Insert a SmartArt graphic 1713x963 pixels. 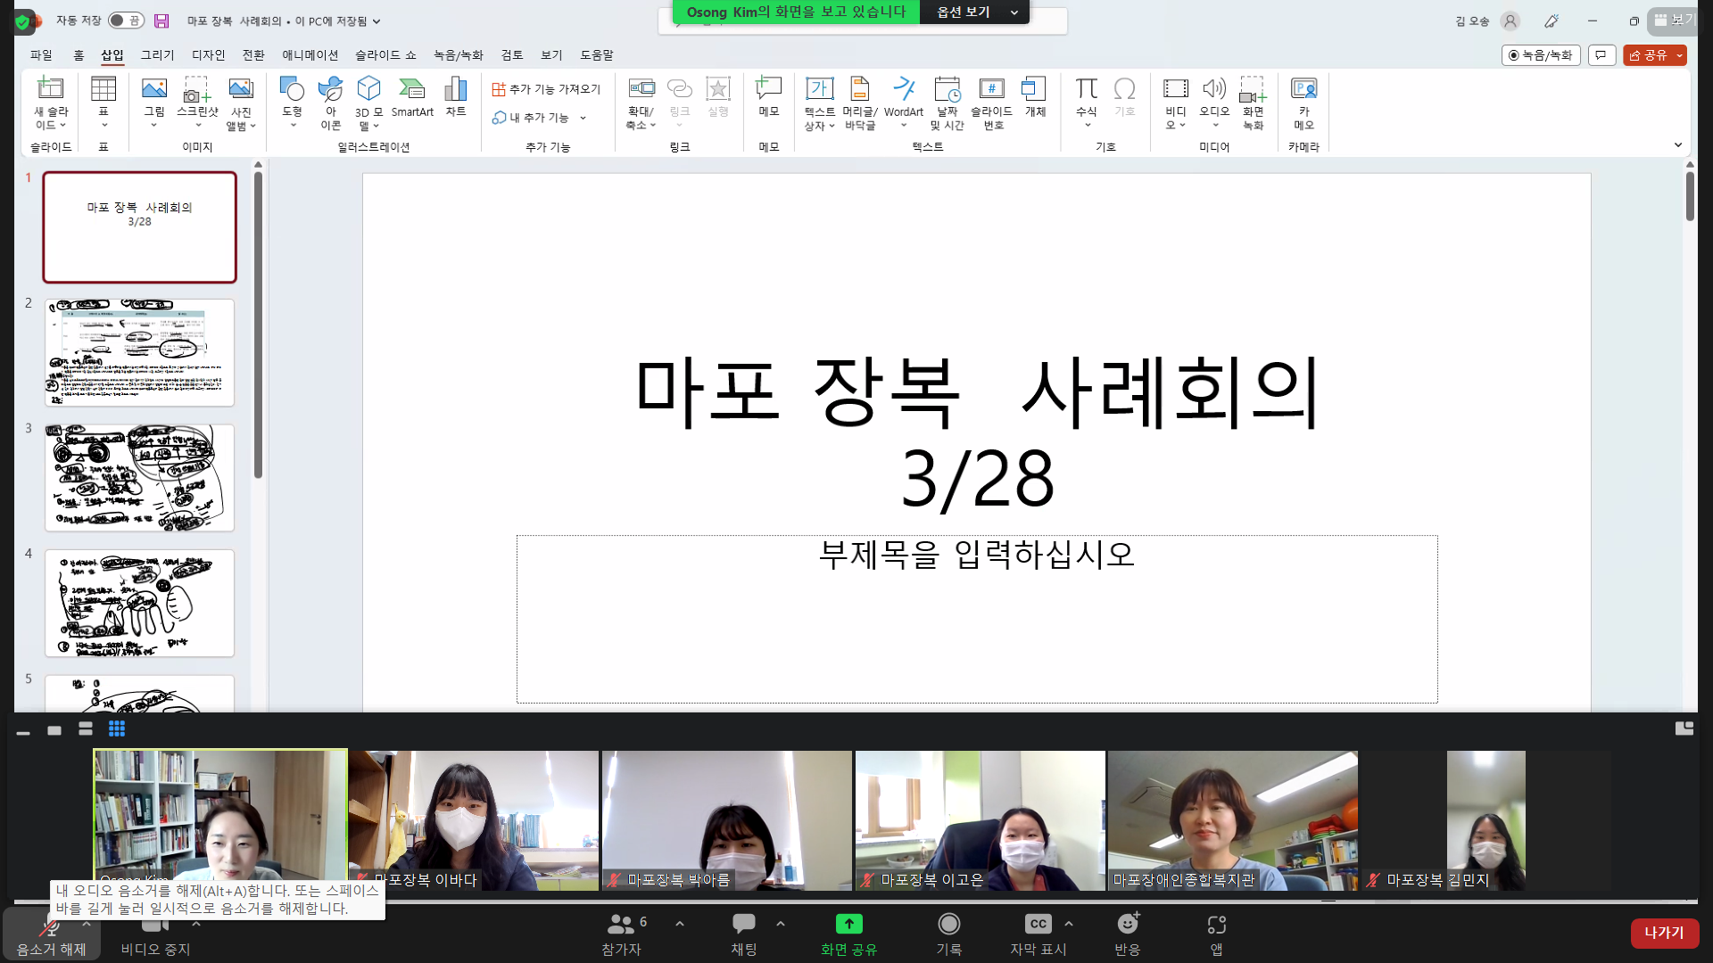point(411,98)
